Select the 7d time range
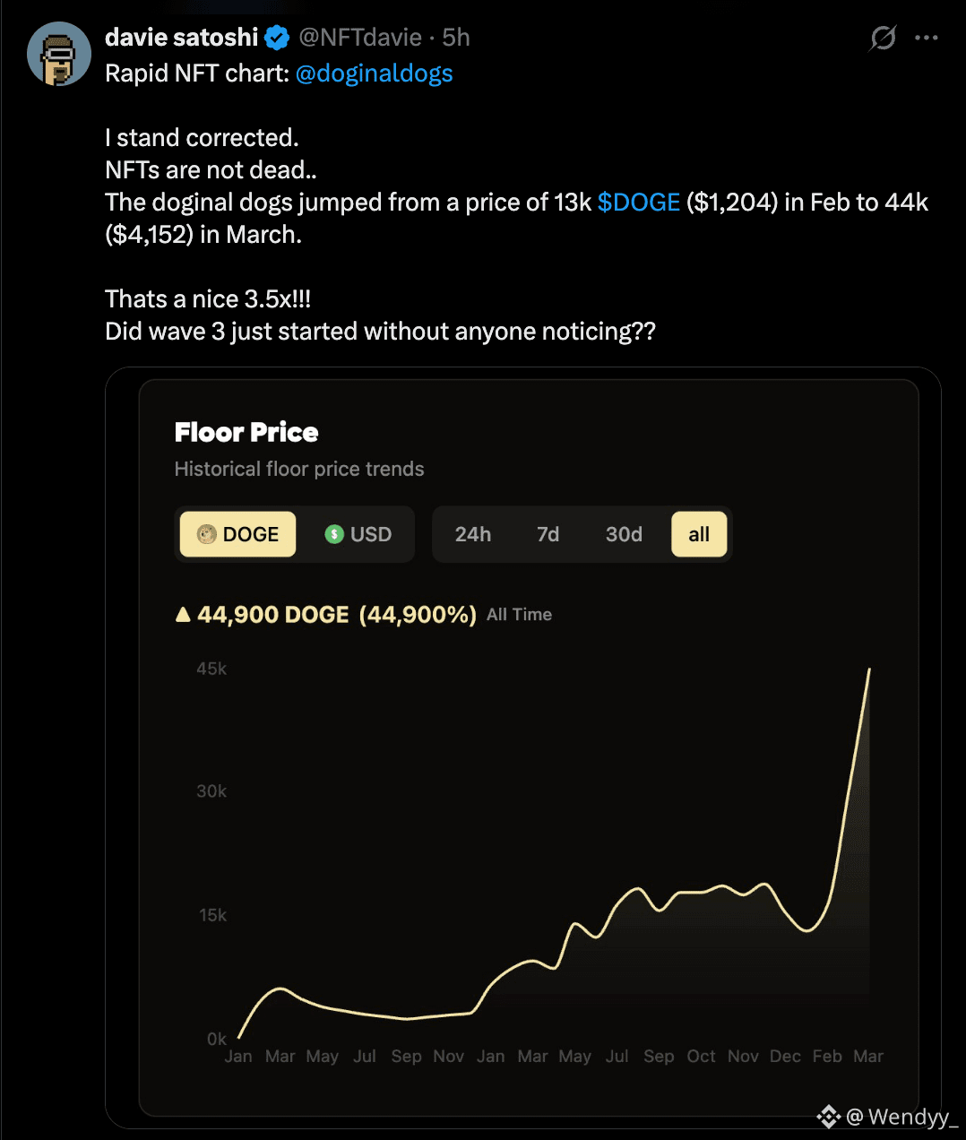966x1140 pixels. 548,534
